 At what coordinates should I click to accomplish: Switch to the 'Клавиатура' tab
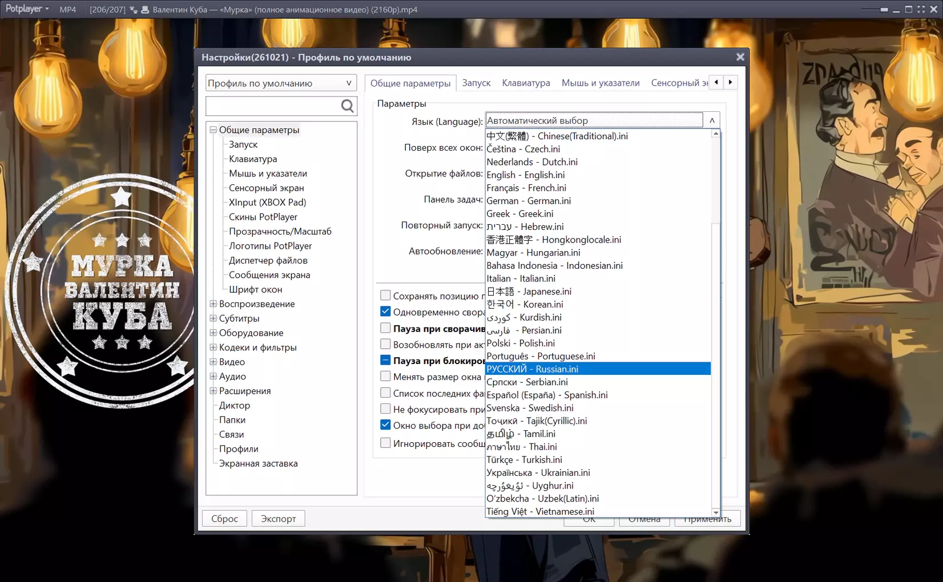point(526,83)
